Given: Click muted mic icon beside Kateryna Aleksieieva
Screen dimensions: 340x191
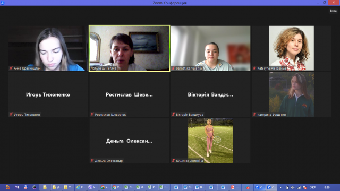Looking at the screenshot, I should pos(254,68).
